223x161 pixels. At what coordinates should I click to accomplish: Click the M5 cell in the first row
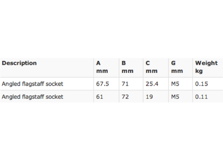point(175,84)
